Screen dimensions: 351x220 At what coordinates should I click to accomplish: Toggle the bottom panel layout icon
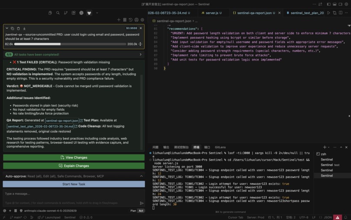pos(334,4)
